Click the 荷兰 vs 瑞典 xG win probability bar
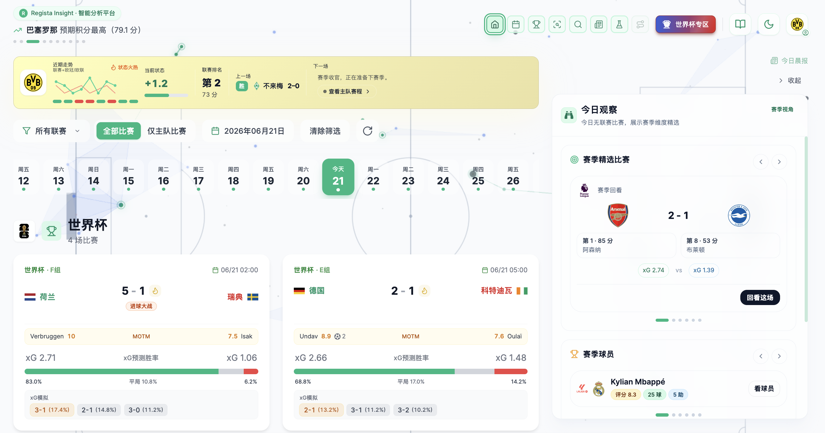This screenshot has height=433, width=825. click(x=141, y=371)
